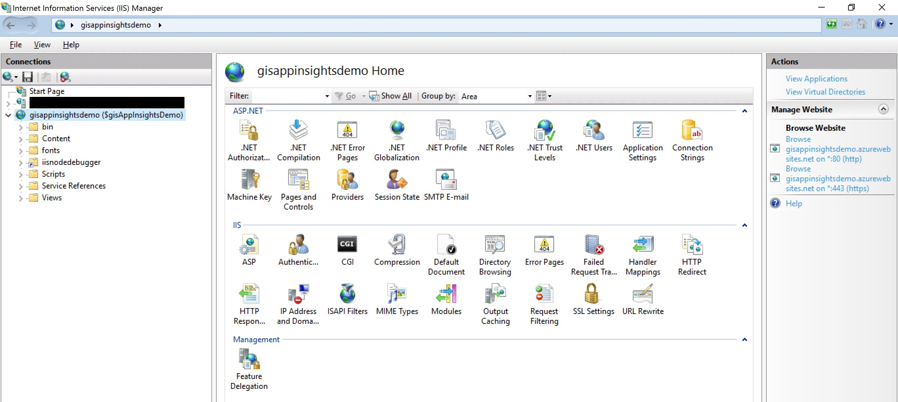Open .NET Globalization feature
This screenshot has height=402, width=898.
click(397, 141)
